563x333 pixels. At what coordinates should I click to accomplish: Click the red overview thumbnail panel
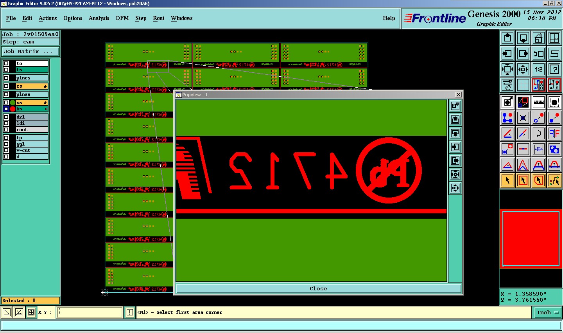tap(531, 239)
